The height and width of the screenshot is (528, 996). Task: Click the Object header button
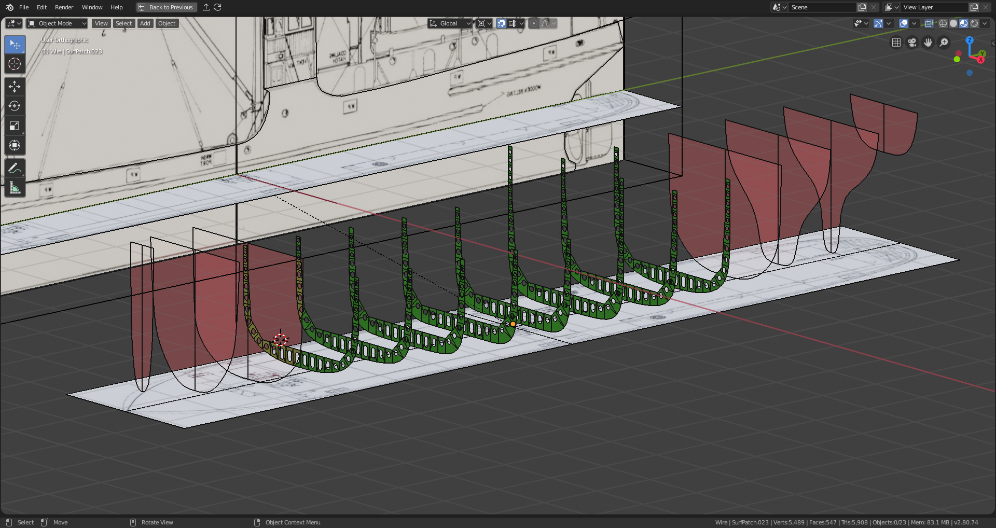(167, 23)
